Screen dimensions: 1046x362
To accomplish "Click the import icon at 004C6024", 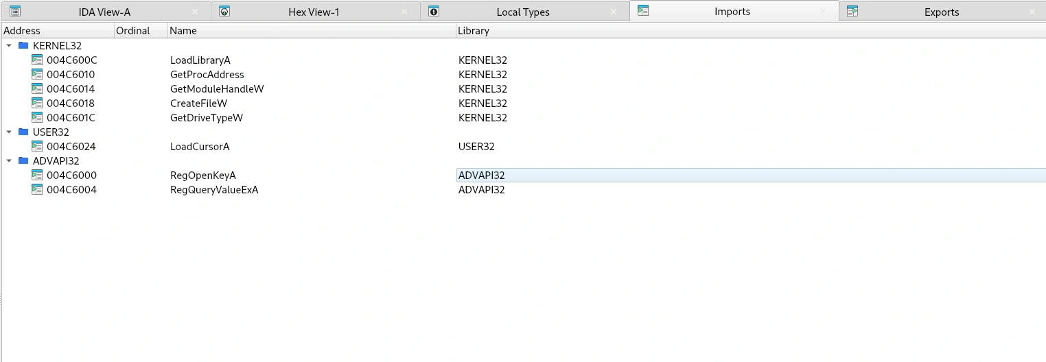I will pyautogui.click(x=37, y=146).
